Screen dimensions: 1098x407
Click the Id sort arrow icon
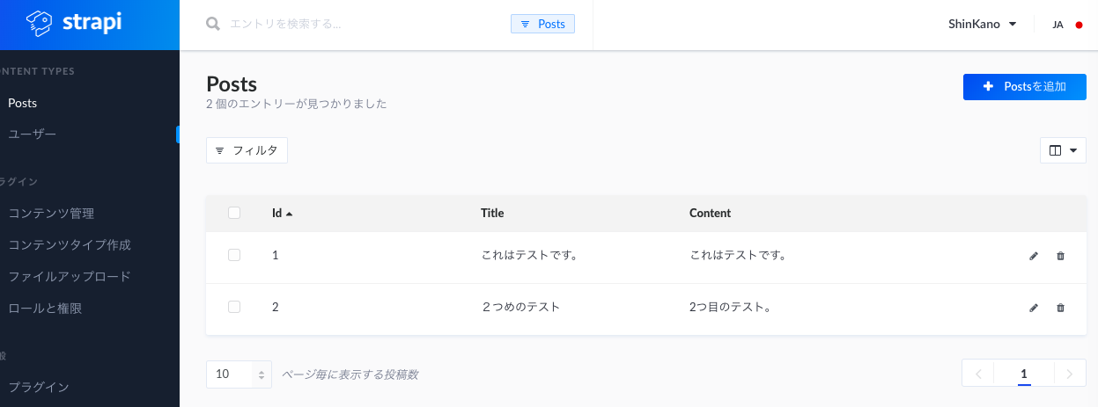pyautogui.click(x=289, y=214)
